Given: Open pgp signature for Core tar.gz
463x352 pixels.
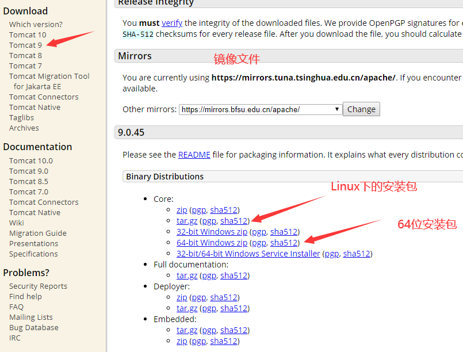Looking at the screenshot, I should pos(209,221).
